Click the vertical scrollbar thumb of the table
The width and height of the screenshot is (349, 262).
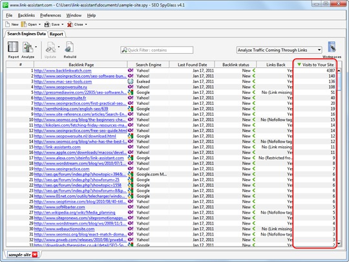(339, 82)
